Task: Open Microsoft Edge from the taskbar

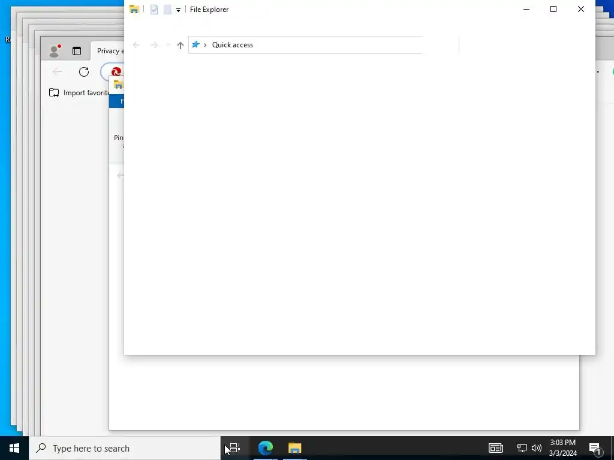Action: [x=266, y=448]
